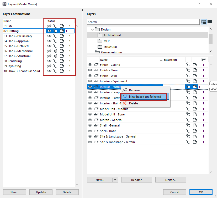217x198 pixels.
Task: Sort layers by Name column header
Action: coord(131,60)
